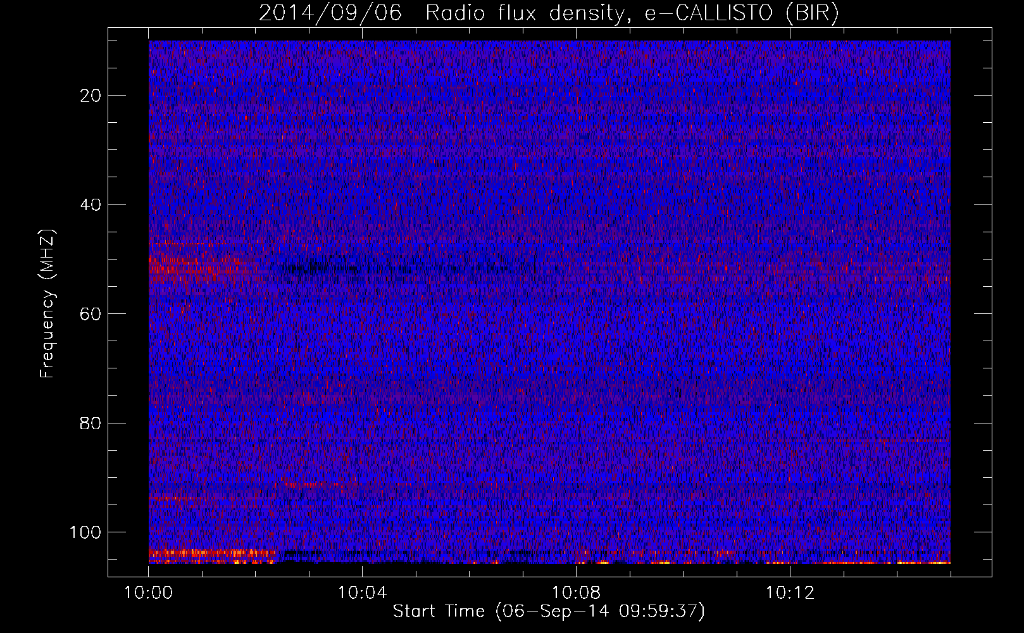Click the 10:00 time tick label
The width and height of the screenshot is (1024, 633).
(x=149, y=593)
